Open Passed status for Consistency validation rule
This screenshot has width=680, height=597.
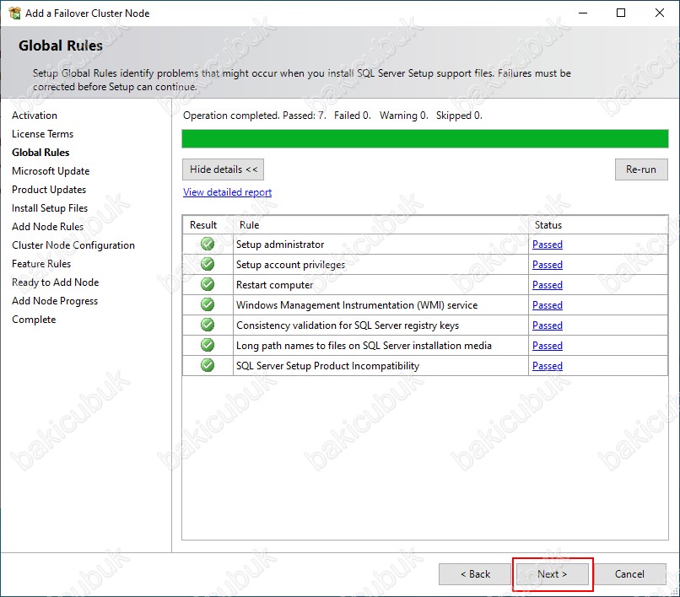point(548,325)
